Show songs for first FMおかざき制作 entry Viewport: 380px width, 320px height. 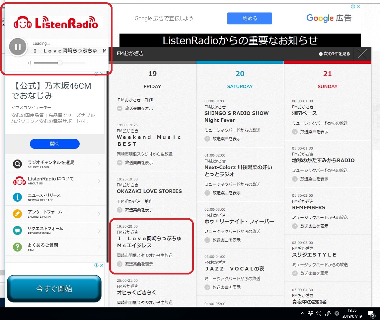(x=135, y=108)
